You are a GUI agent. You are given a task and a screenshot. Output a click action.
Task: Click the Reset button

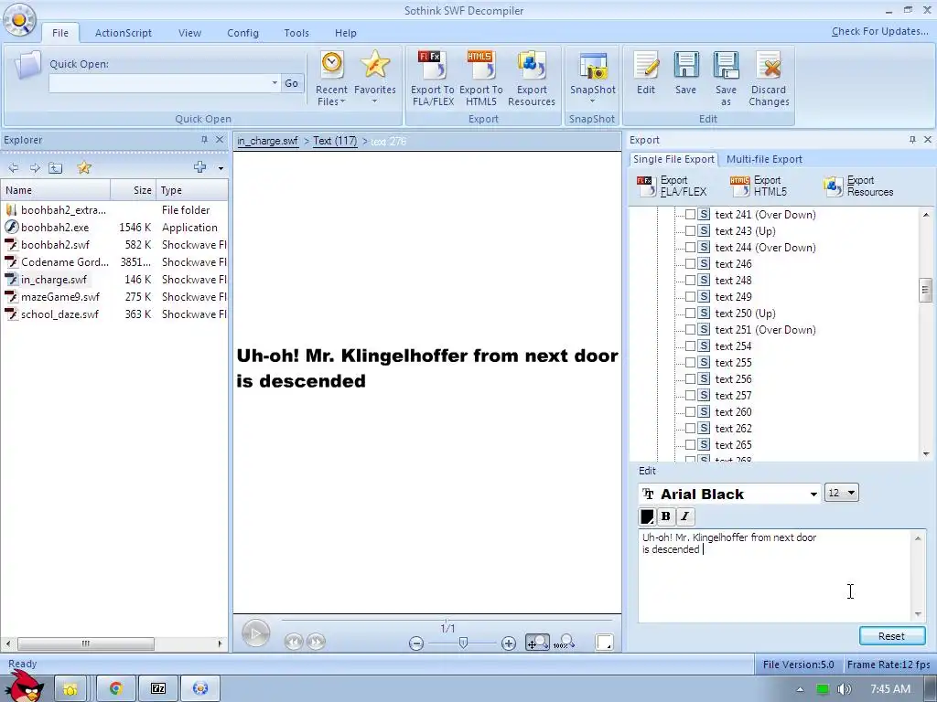[x=891, y=636]
